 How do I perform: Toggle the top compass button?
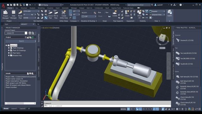[x=70, y=11]
